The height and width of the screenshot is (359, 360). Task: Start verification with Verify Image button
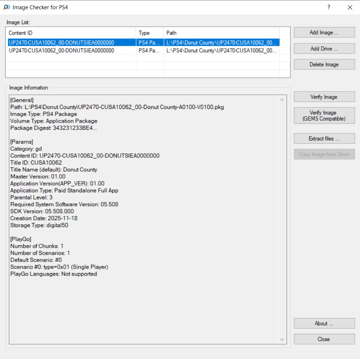pos(324,97)
